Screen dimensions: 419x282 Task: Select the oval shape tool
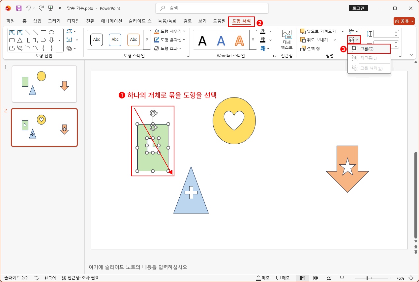[x=51, y=32]
